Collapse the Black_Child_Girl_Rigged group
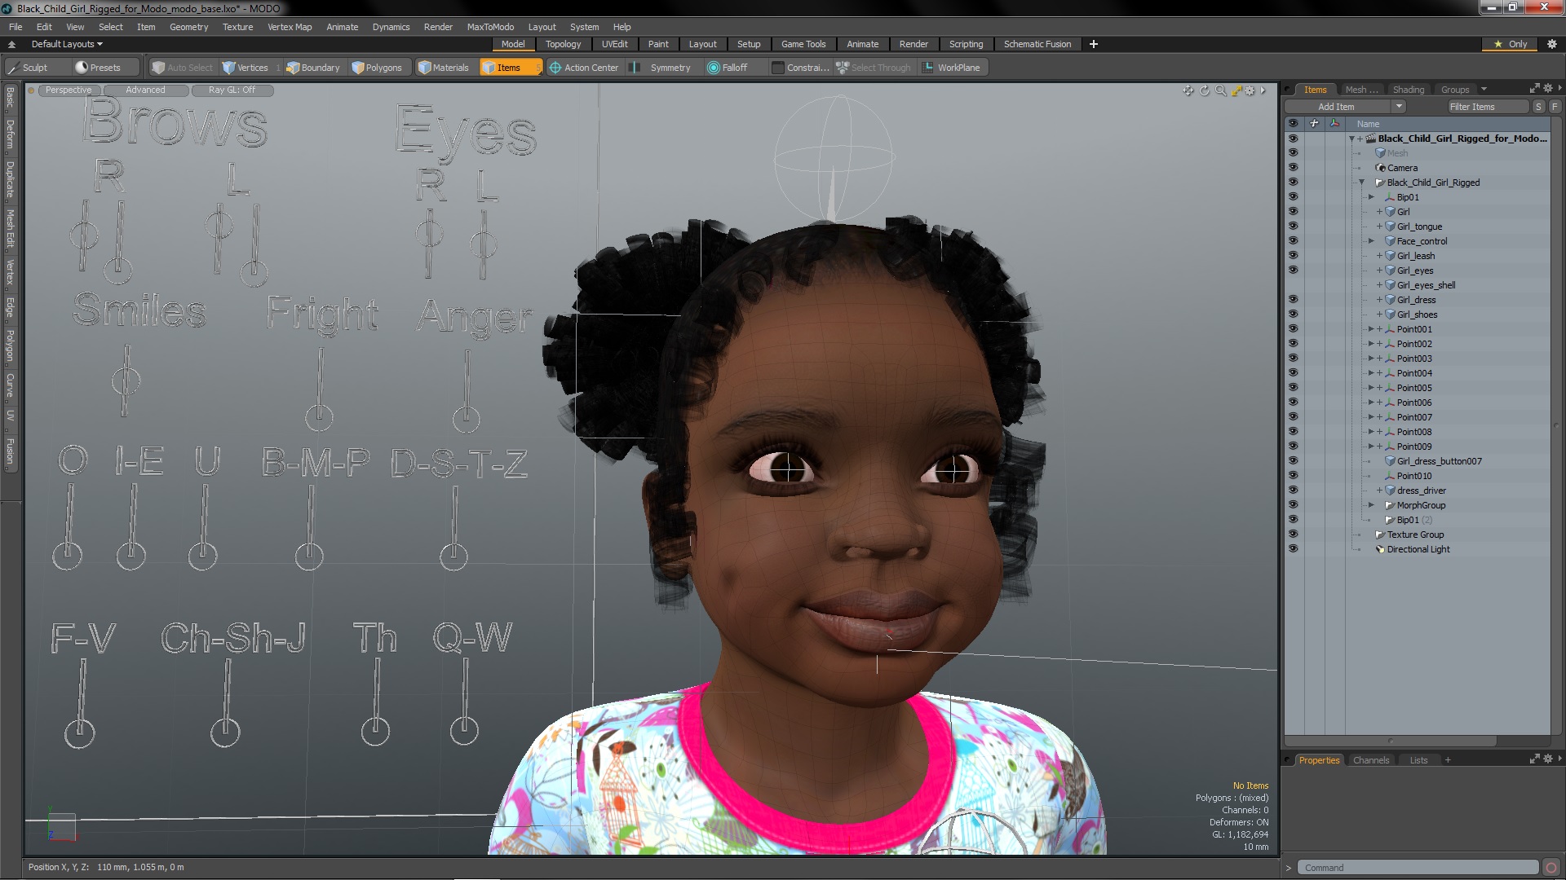The height and width of the screenshot is (880, 1566). pos(1361,183)
